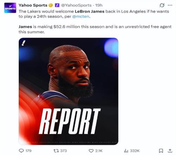Like the post with heart icon

[91, 151]
